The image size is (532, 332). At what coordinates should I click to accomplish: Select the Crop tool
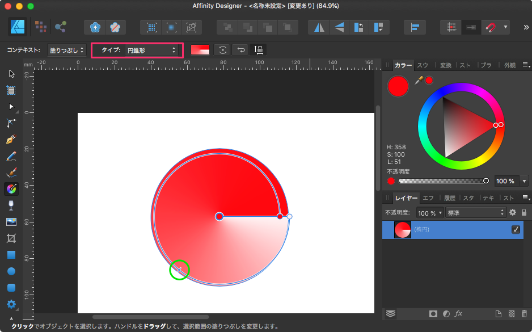tap(11, 238)
